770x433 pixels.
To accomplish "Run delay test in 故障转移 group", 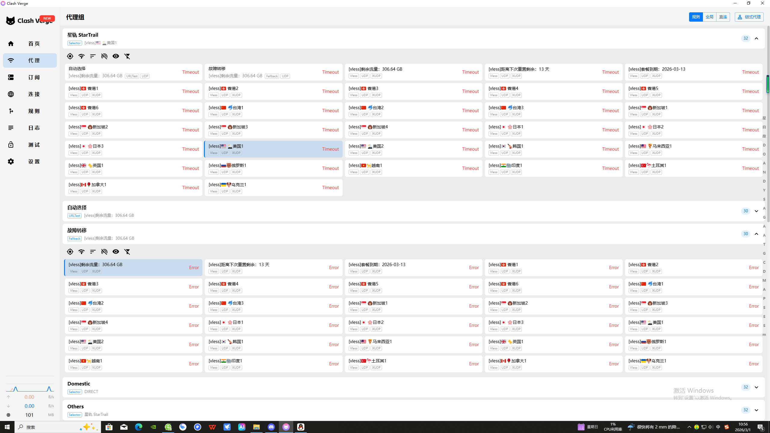I will click(82, 252).
